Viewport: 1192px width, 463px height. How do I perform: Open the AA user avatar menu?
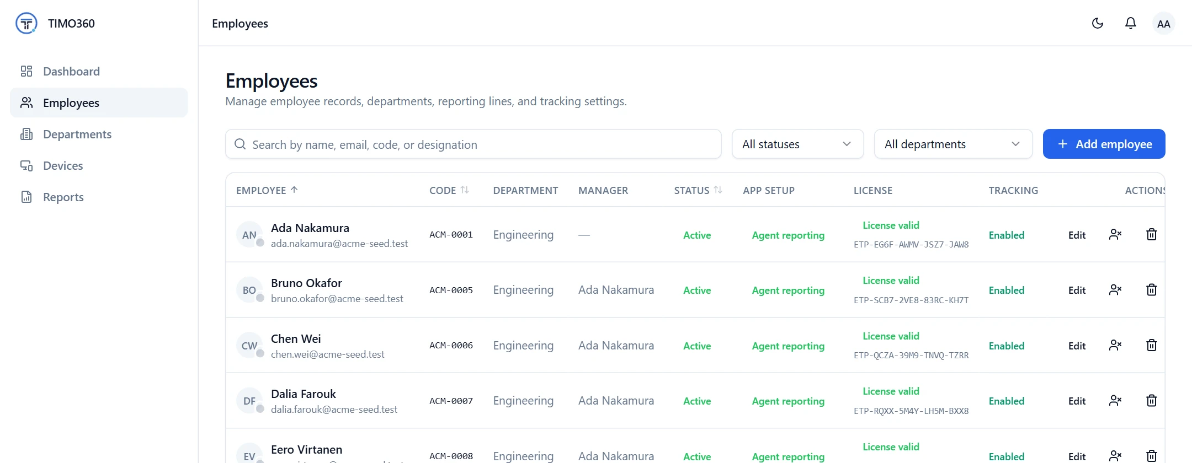(1163, 24)
